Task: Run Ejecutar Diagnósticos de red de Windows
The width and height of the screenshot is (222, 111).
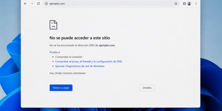Action: (x=80, y=66)
